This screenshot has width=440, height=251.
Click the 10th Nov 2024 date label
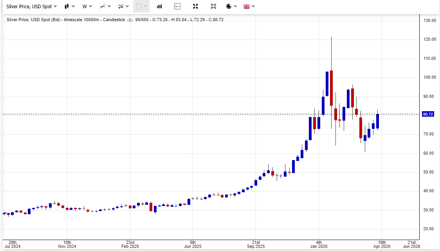[x=67, y=244]
